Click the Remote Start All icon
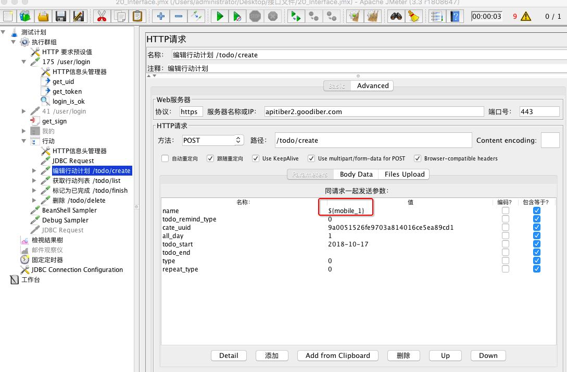The image size is (567, 372). [x=296, y=16]
